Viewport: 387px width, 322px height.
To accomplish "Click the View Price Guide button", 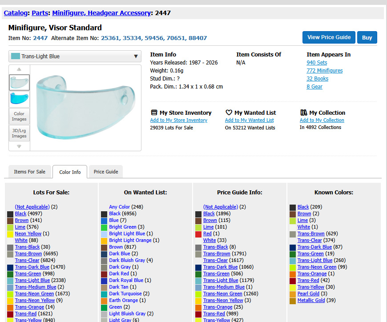I will [x=329, y=37].
